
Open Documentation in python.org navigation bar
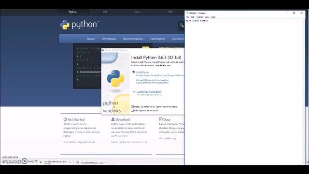pyautogui.click(x=133, y=39)
